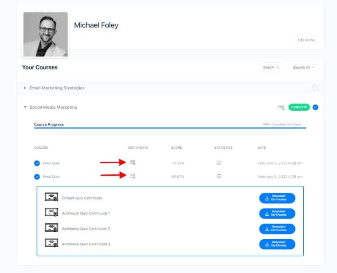Click the DATE column header
Viewport: 337px width, 273px height.
(x=262, y=148)
